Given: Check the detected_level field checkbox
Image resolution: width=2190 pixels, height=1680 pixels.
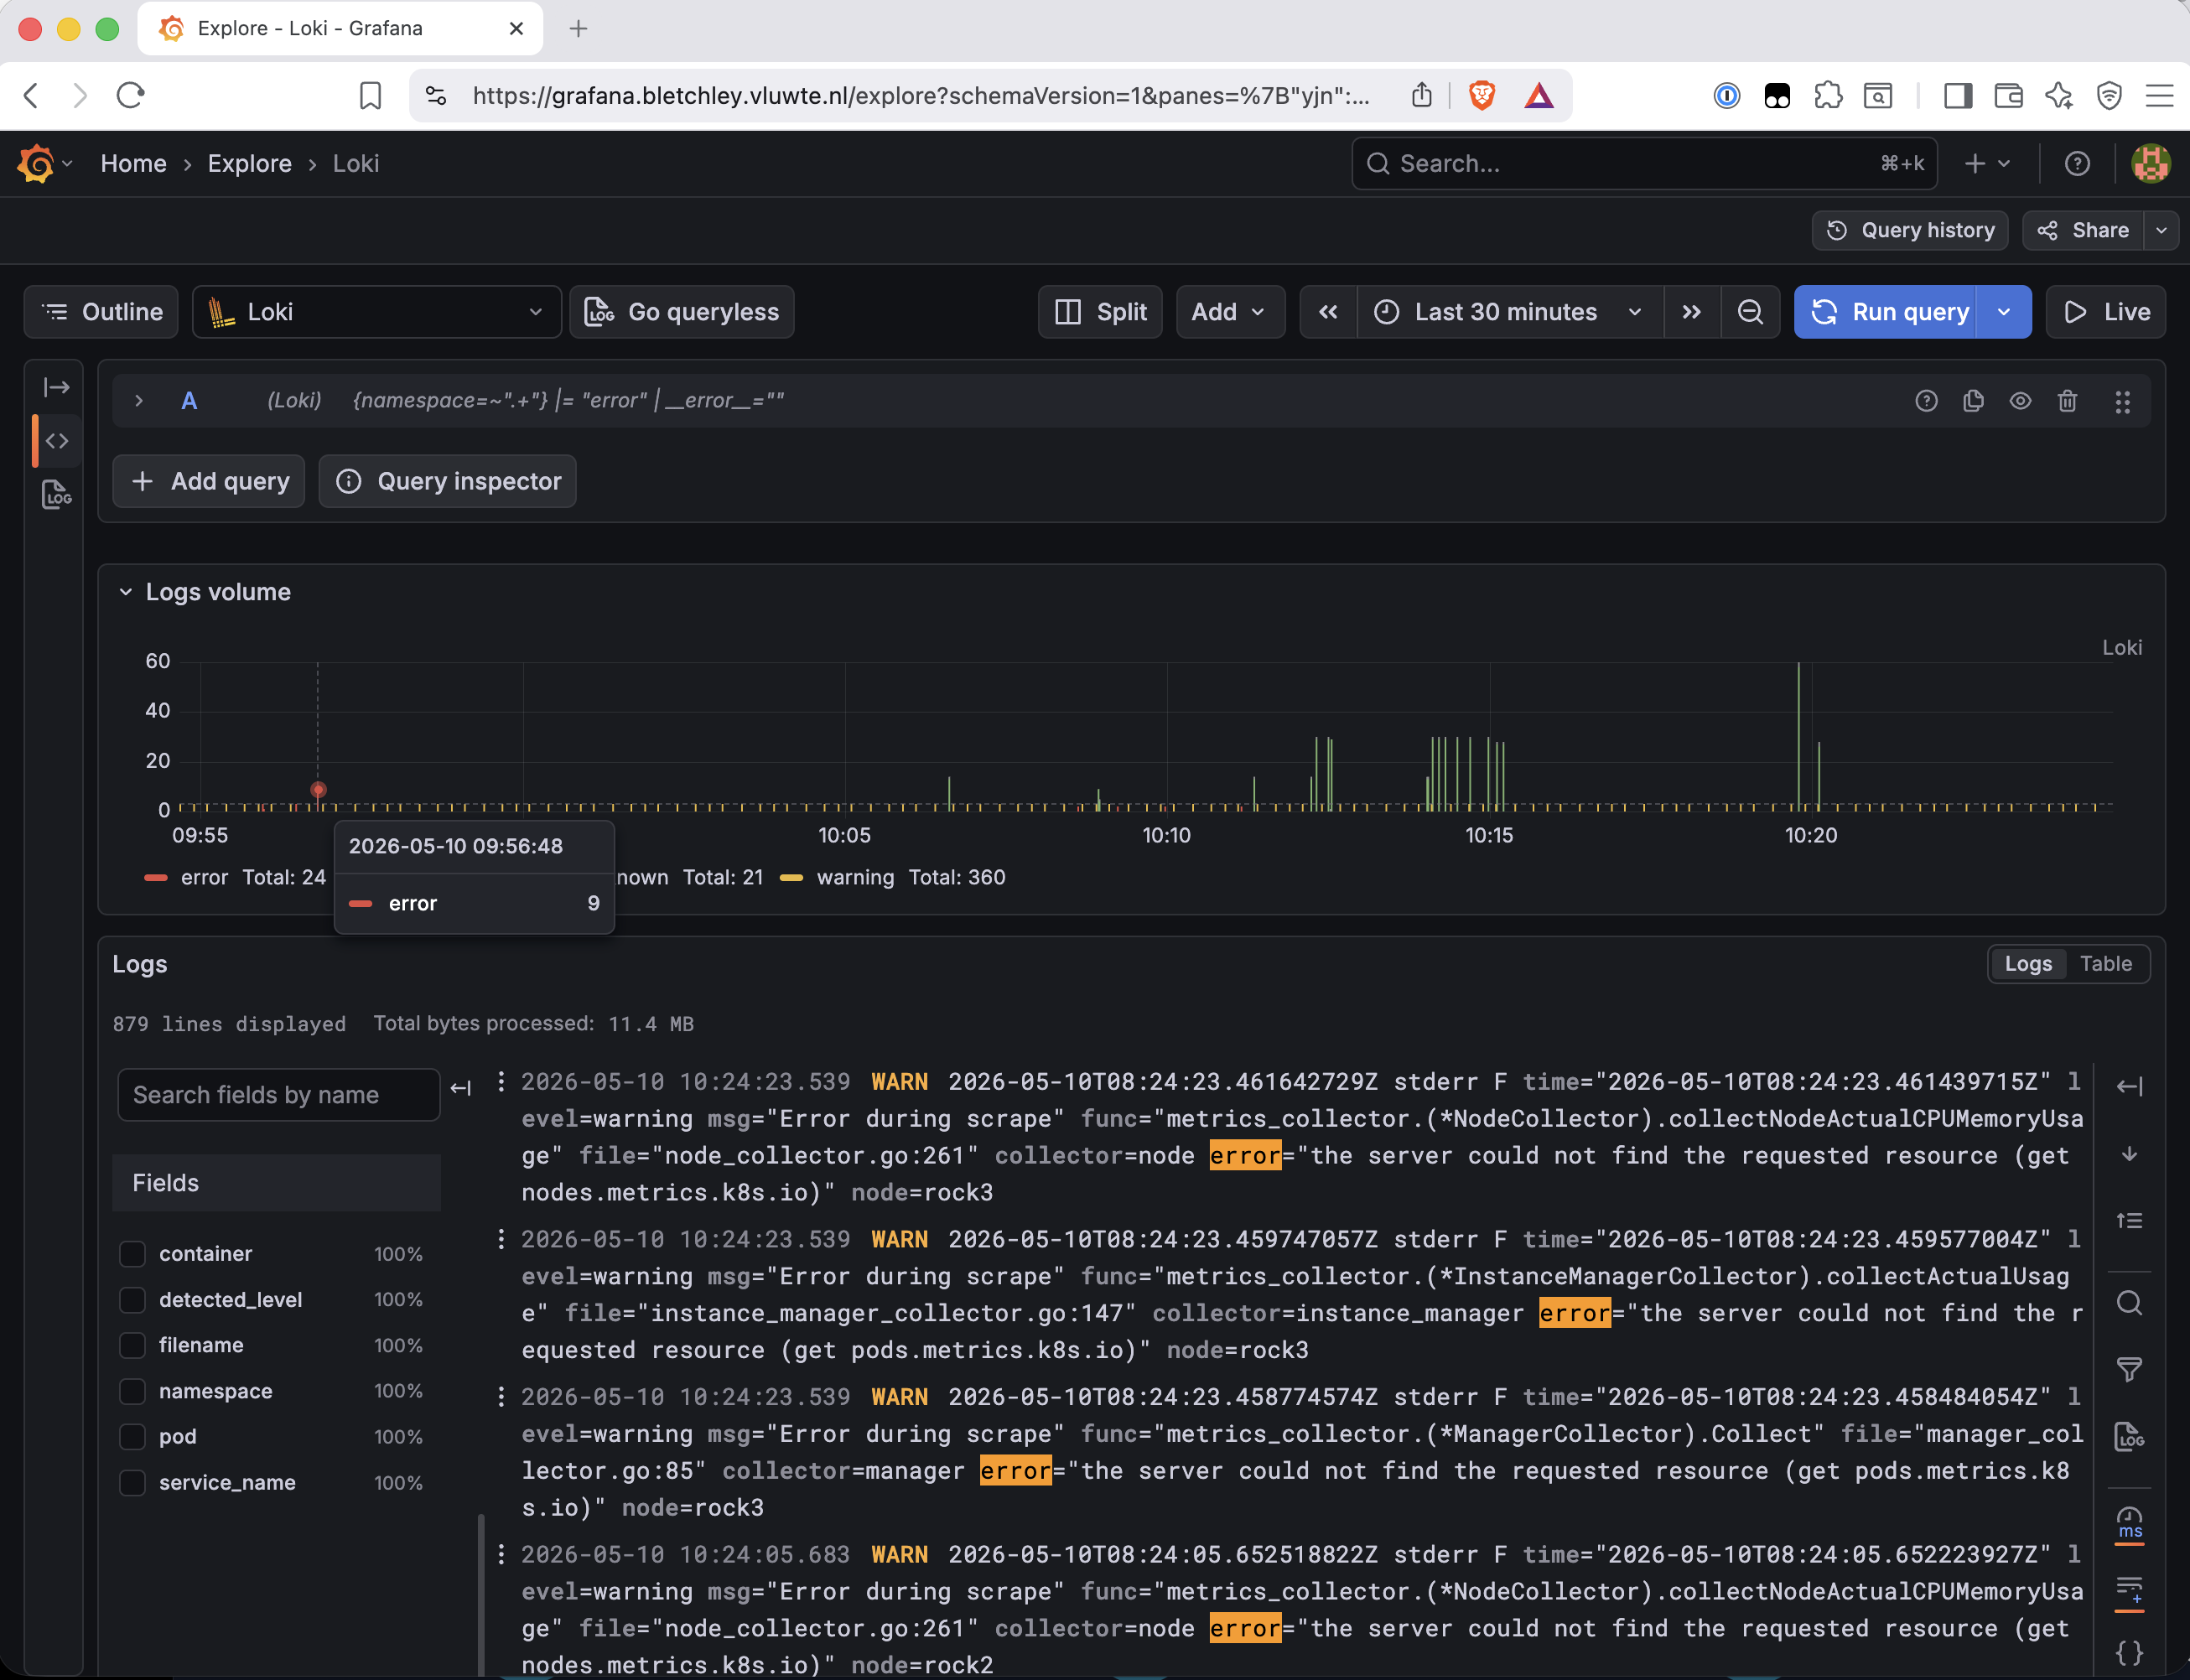Looking at the screenshot, I should click(132, 1300).
